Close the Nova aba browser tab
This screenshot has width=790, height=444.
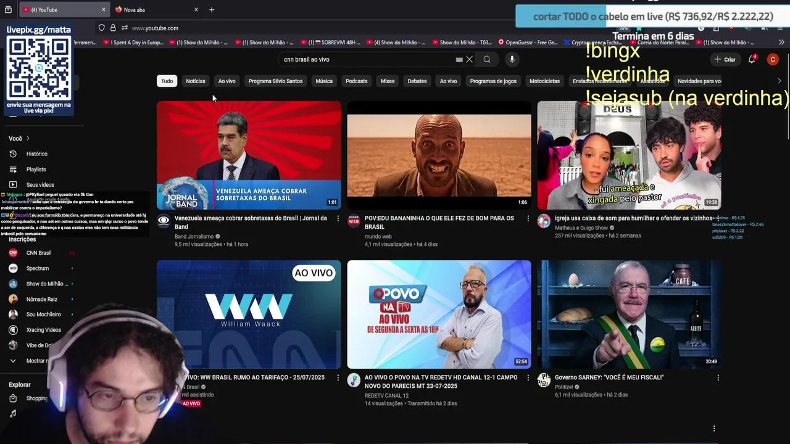coord(196,10)
